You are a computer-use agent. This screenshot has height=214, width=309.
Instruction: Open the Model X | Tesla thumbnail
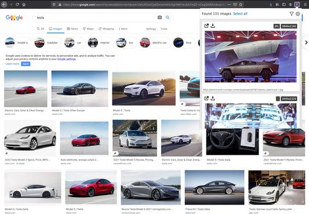(x=144, y=89)
